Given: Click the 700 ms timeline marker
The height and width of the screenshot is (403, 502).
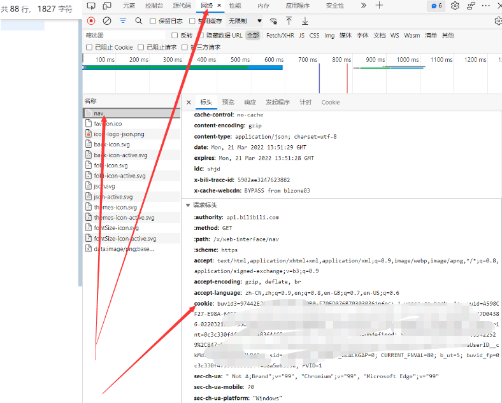Looking at the screenshot, I should coord(308,60).
